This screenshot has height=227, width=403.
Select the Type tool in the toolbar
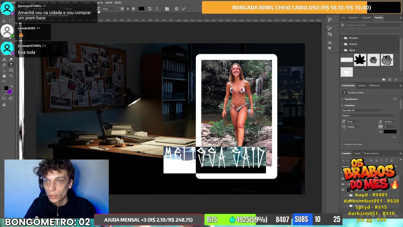11,65
